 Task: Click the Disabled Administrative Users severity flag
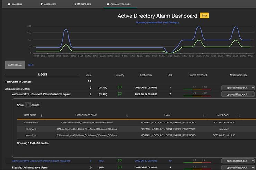tap(120, 167)
